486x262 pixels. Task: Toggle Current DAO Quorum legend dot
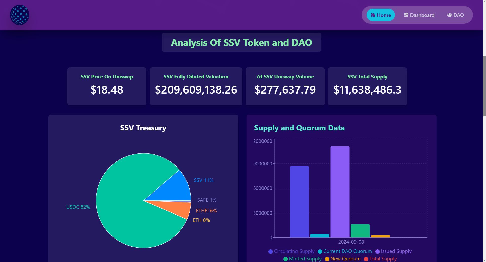[x=320, y=252]
